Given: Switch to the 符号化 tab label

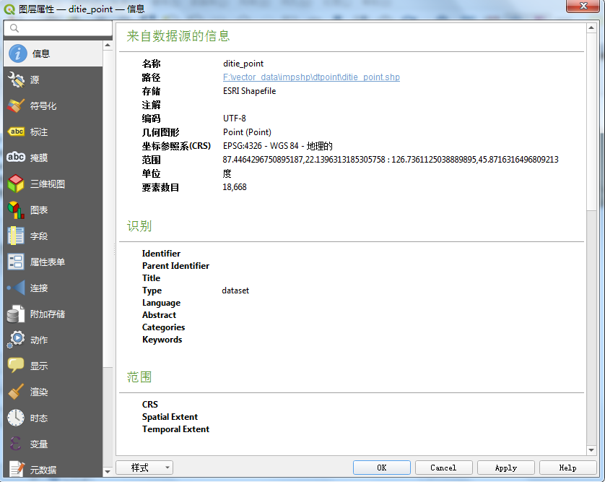Looking at the screenshot, I should [x=43, y=106].
